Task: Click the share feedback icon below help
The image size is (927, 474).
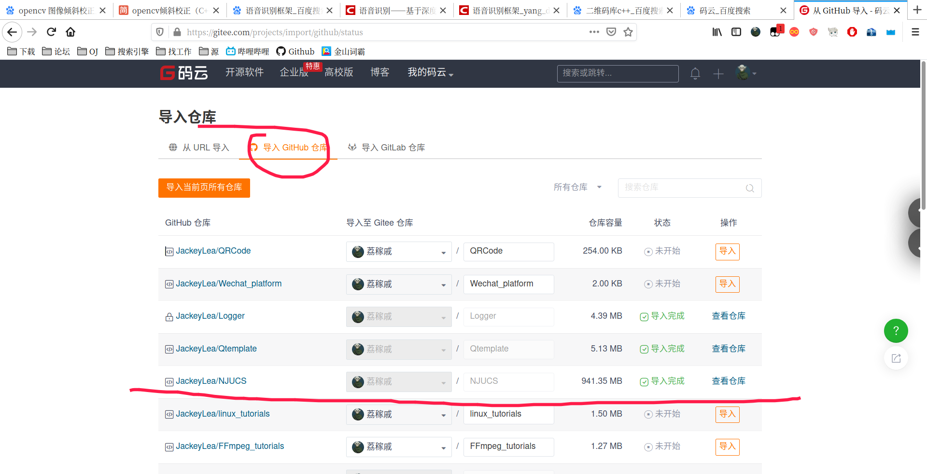Action: (896, 358)
